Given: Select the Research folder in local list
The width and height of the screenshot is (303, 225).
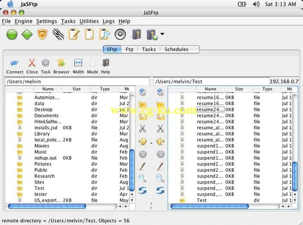Looking at the screenshot, I should pyautogui.click(x=67, y=176).
